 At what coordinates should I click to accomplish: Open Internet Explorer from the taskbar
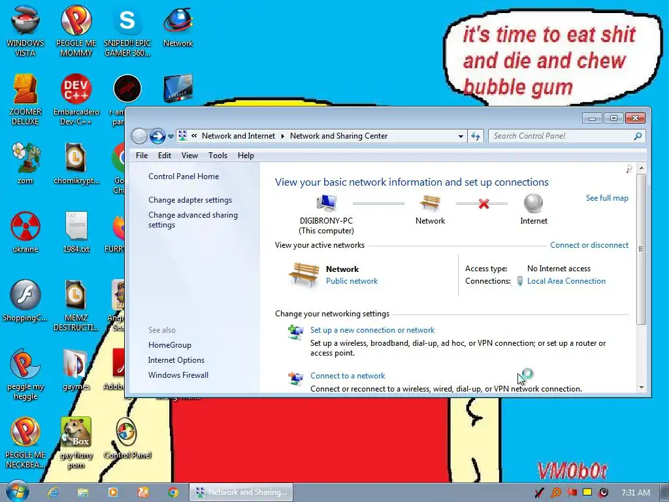[x=53, y=492]
